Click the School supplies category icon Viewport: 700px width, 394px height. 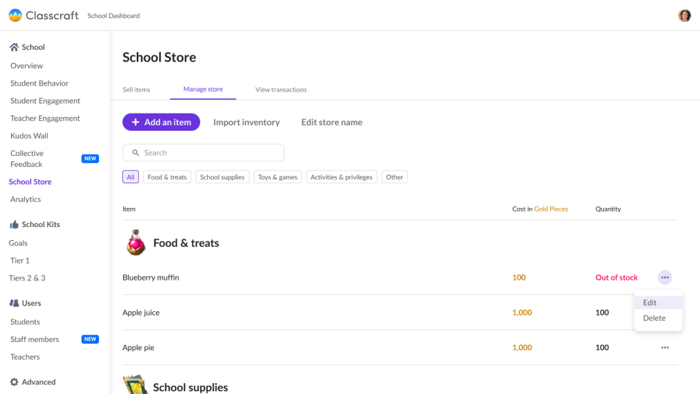click(135, 384)
